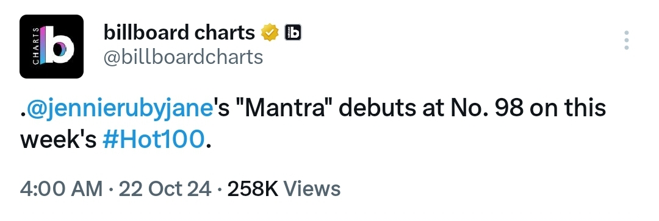Open the billboard charts profile avatar
The image size is (659, 221).
point(51,46)
